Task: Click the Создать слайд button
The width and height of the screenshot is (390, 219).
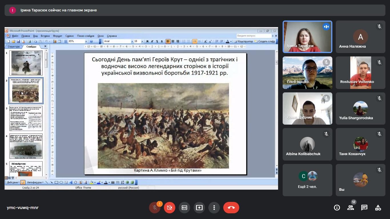Action: [265, 41]
